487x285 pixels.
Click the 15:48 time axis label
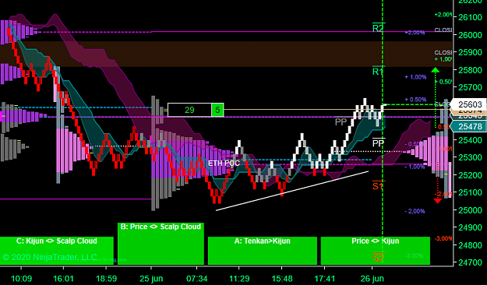point(282,279)
